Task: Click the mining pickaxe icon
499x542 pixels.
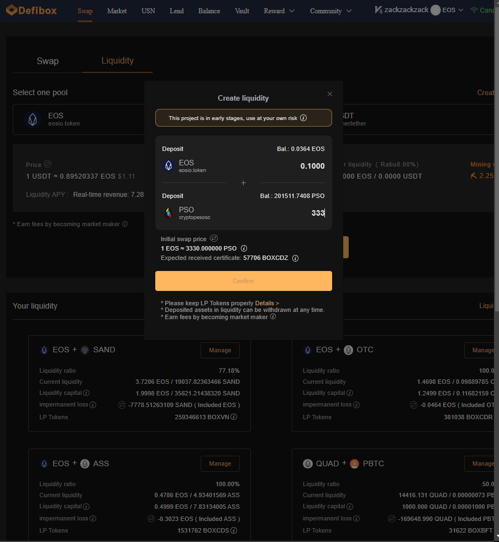Action: click(474, 176)
